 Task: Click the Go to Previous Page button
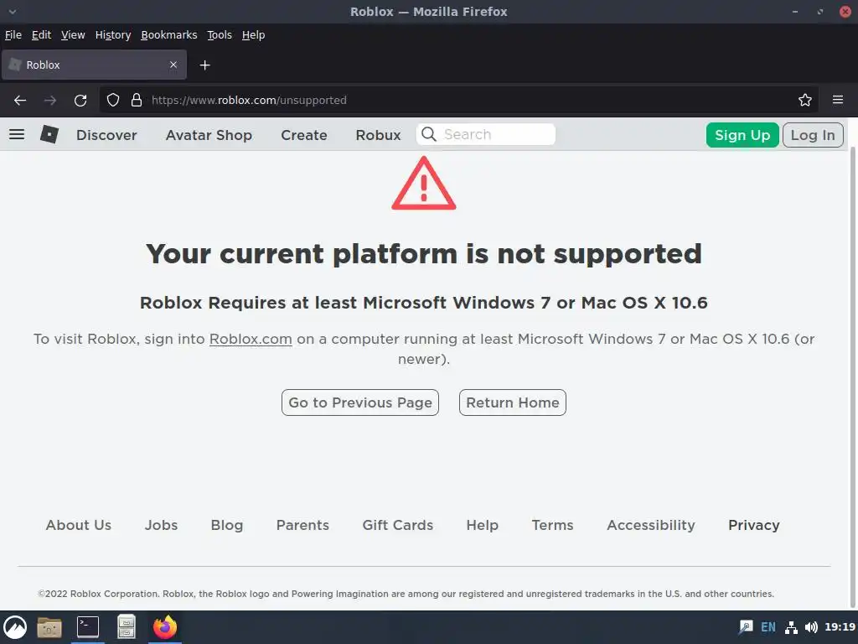[x=360, y=402]
